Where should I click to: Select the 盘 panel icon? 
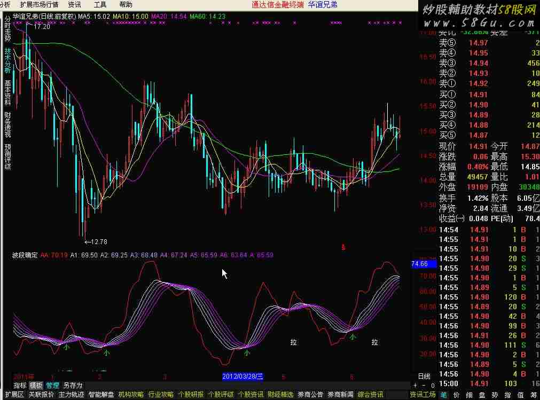(x=483, y=395)
